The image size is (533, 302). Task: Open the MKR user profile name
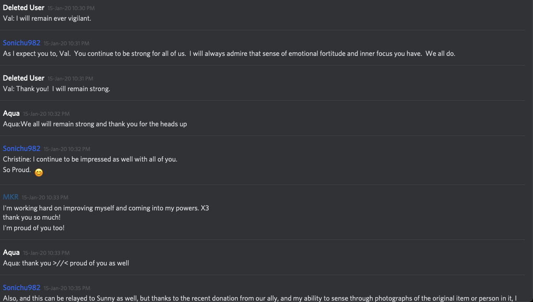11,197
